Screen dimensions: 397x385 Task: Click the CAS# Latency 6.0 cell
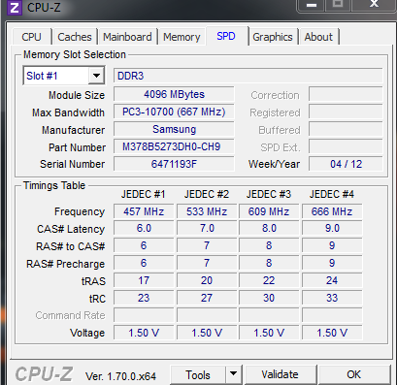144,229
